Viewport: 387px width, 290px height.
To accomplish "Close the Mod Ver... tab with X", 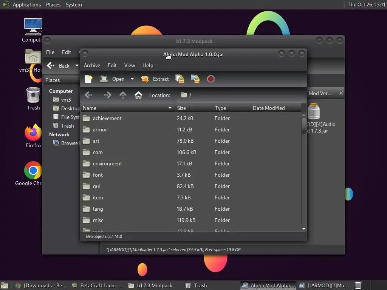I will (341, 93).
